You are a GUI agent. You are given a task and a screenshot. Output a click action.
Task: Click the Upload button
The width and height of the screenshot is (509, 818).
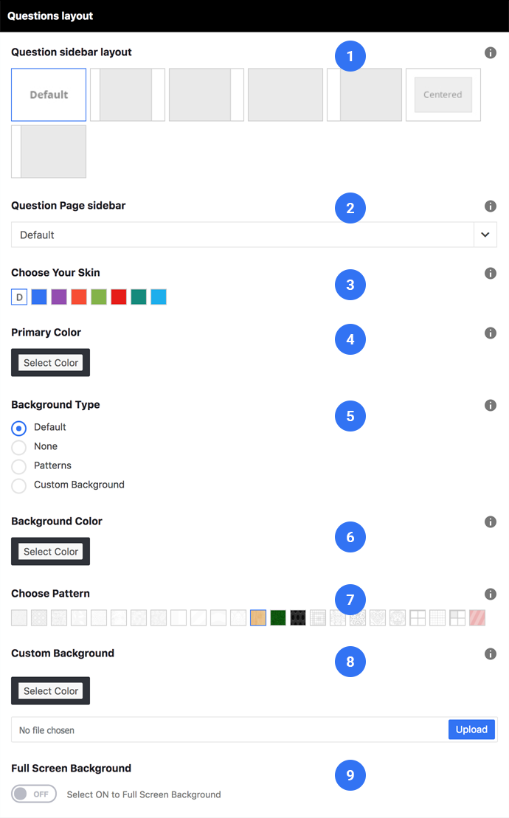[471, 729]
